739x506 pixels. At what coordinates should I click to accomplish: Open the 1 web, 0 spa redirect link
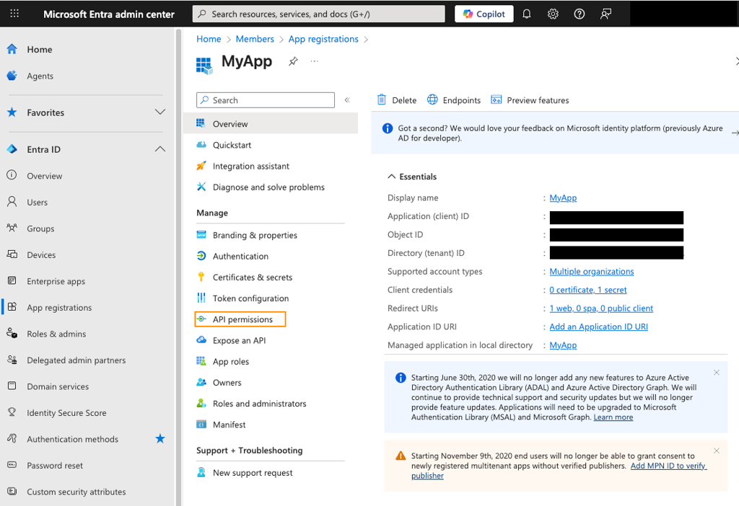[x=601, y=309]
